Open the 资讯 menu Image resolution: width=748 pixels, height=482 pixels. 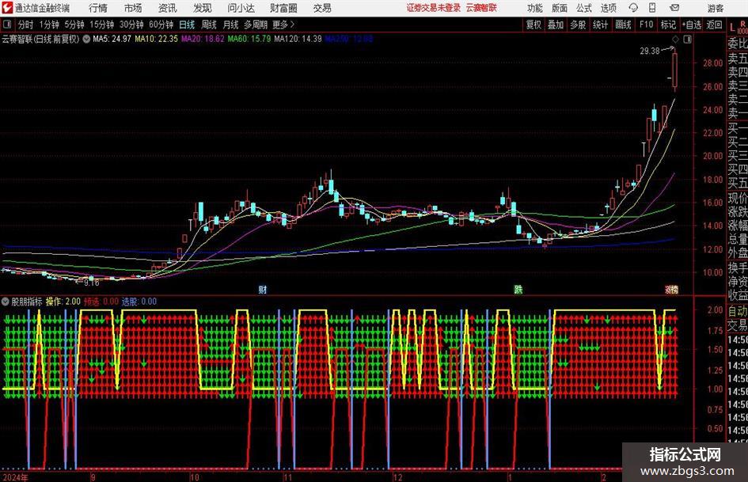click(x=168, y=8)
